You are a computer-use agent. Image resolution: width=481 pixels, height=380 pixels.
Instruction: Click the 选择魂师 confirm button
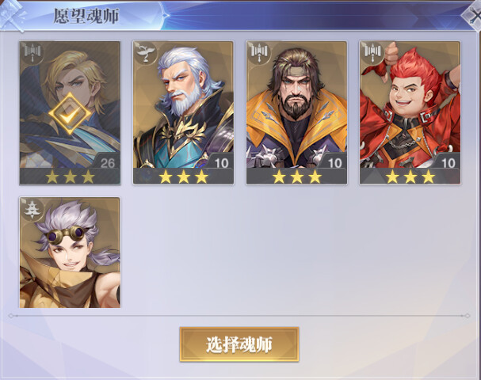(x=239, y=344)
